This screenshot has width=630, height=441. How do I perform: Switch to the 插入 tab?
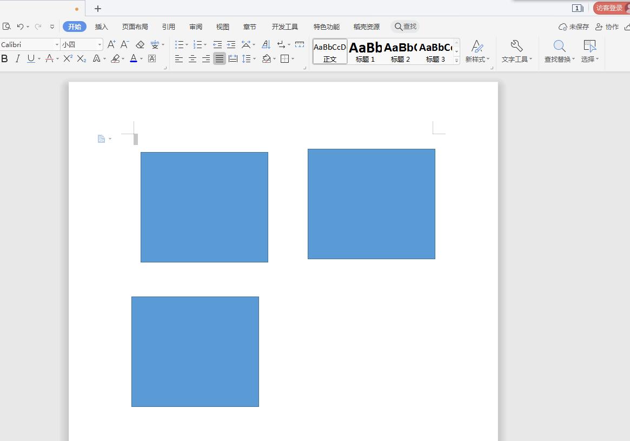tap(101, 27)
